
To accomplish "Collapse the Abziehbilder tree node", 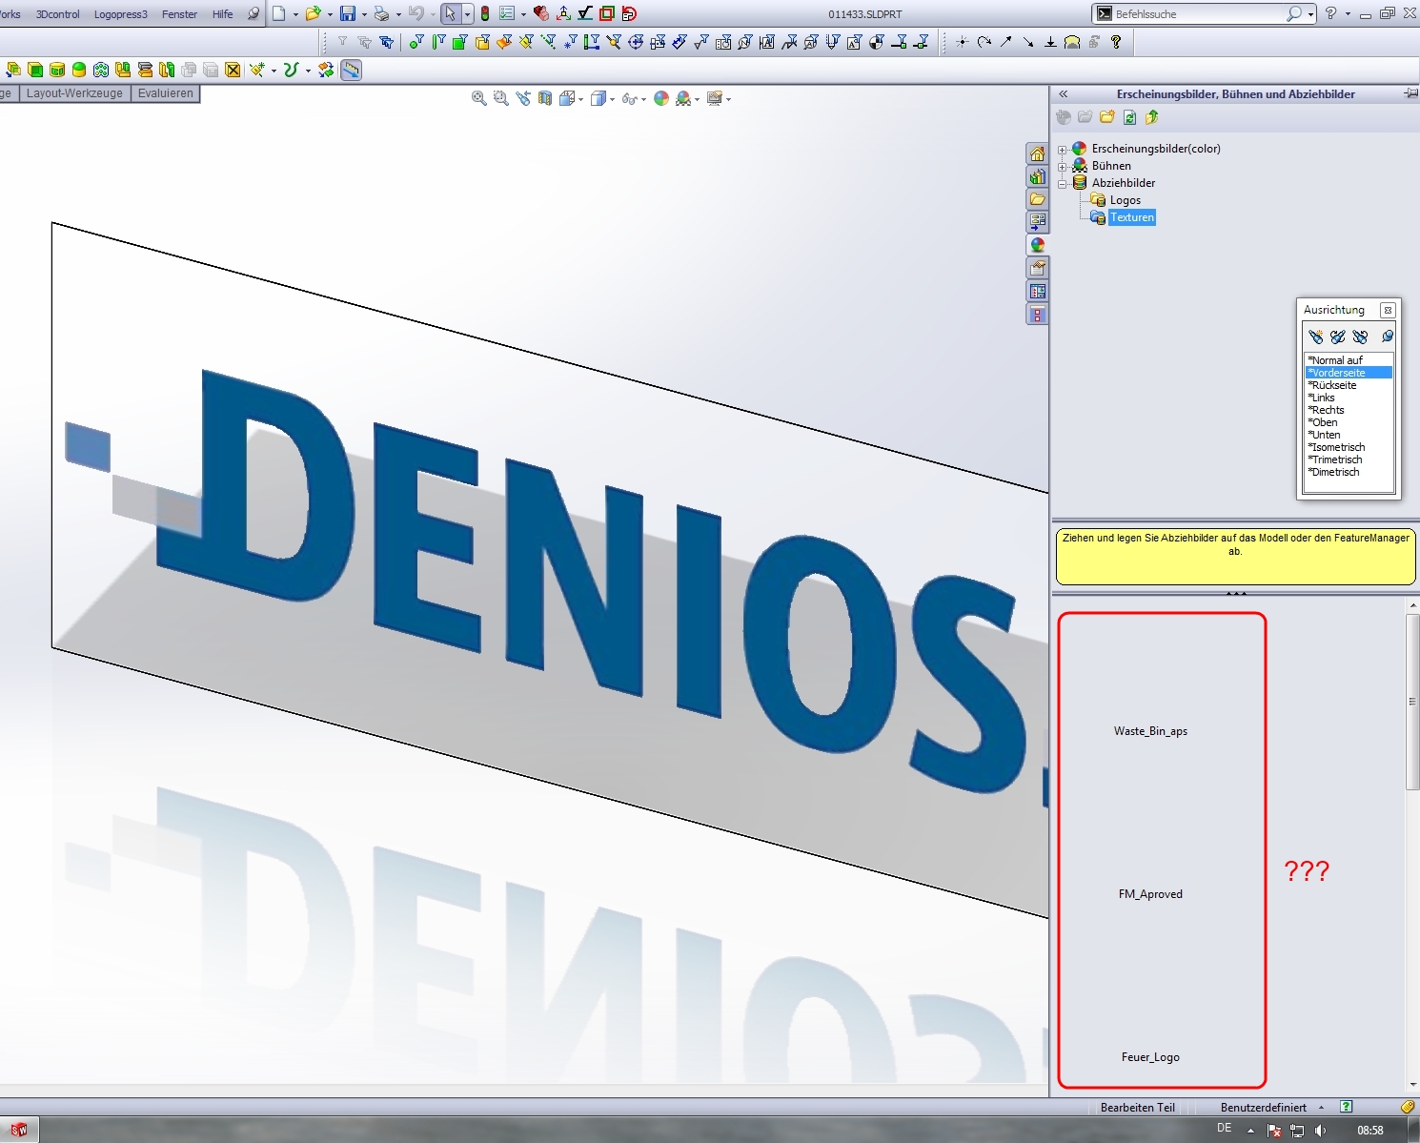I will pos(1063,184).
